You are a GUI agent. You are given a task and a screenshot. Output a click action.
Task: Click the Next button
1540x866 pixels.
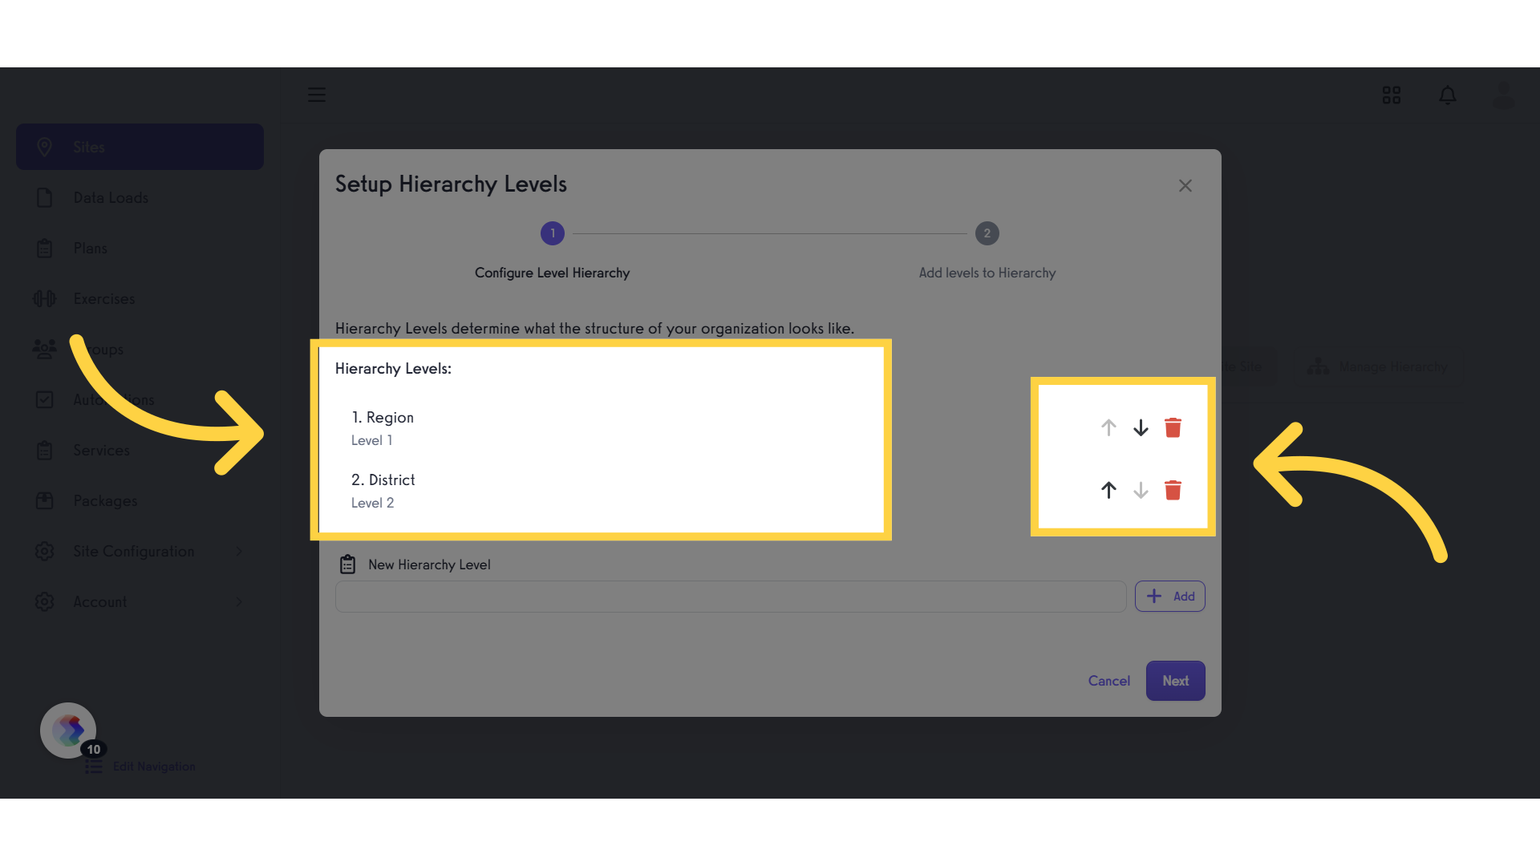coord(1175,680)
